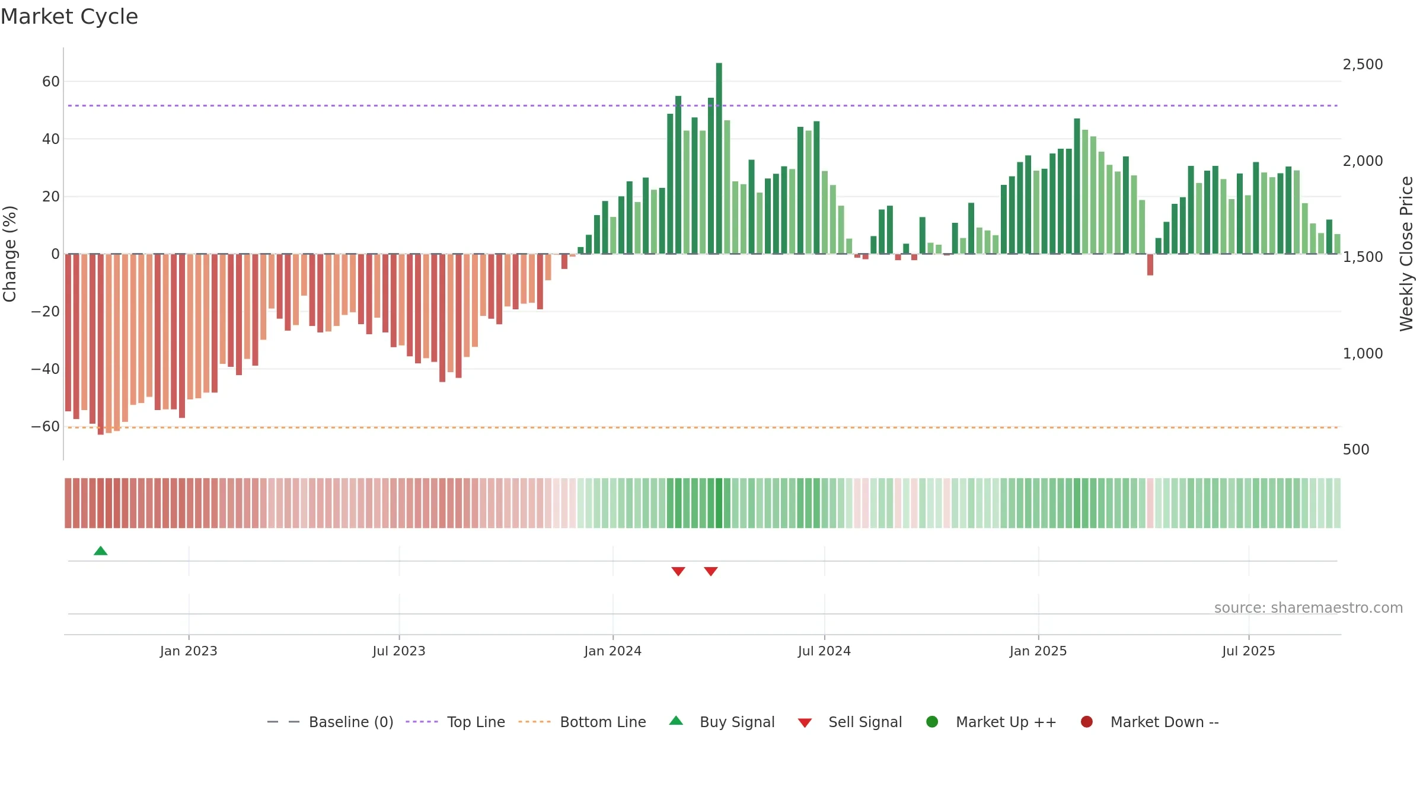Click the 60 tick on the left axis
1423x800 pixels.
tap(51, 82)
